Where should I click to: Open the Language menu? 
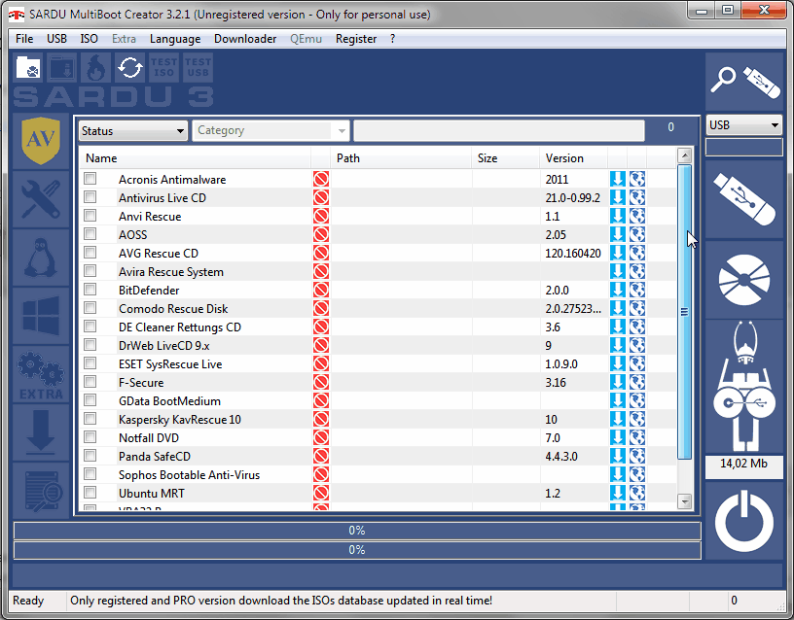[175, 39]
